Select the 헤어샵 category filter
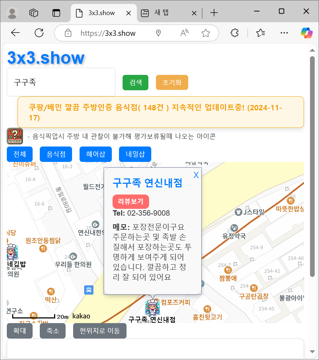 [x=96, y=154]
